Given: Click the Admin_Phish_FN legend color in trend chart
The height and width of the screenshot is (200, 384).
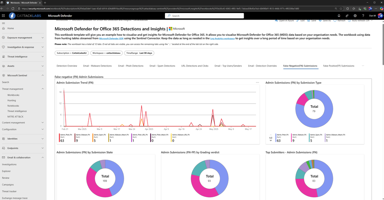Looking at the screenshot, I should (x=59, y=138).
